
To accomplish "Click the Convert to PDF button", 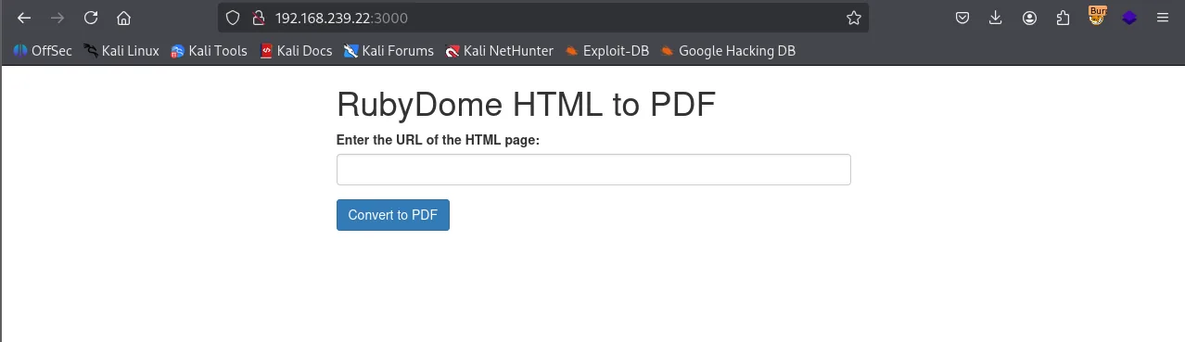I will coord(393,215).
